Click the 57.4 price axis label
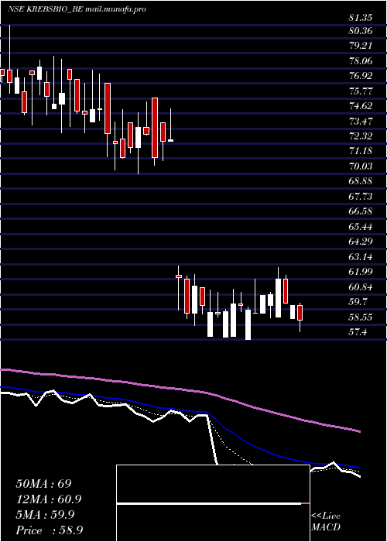 (358, 331)
